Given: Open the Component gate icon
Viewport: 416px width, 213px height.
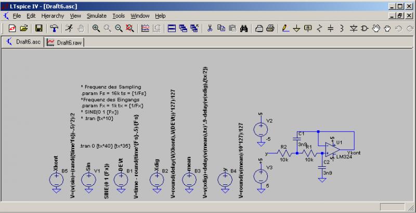Looking at the screenshot, I should click(365, 29).
